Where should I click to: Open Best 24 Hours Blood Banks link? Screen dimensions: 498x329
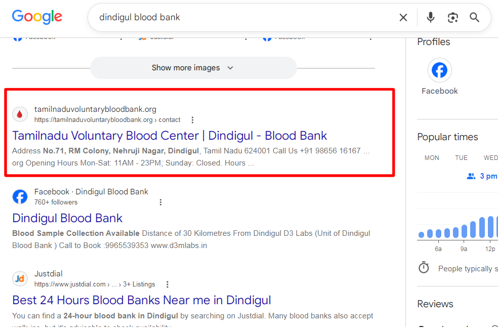pyautogui.click(x=142, y=300)
